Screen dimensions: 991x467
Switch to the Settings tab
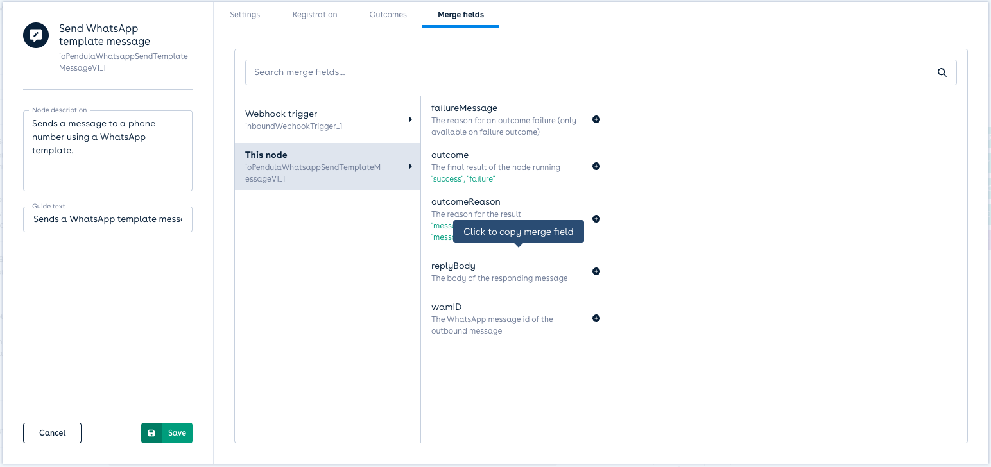(x=245, y=15)
